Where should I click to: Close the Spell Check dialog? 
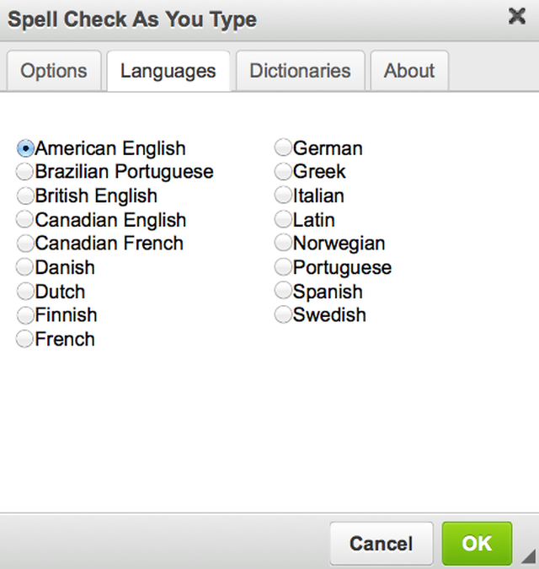tap(517, 16)
